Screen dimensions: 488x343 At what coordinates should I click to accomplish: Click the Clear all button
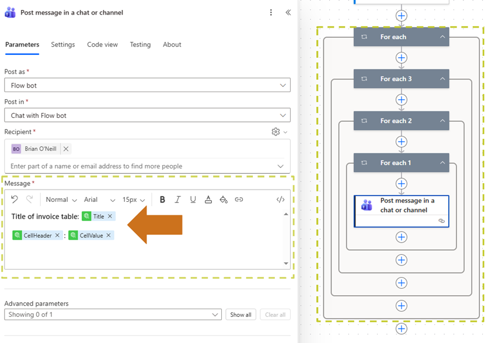tap(275, 314)
